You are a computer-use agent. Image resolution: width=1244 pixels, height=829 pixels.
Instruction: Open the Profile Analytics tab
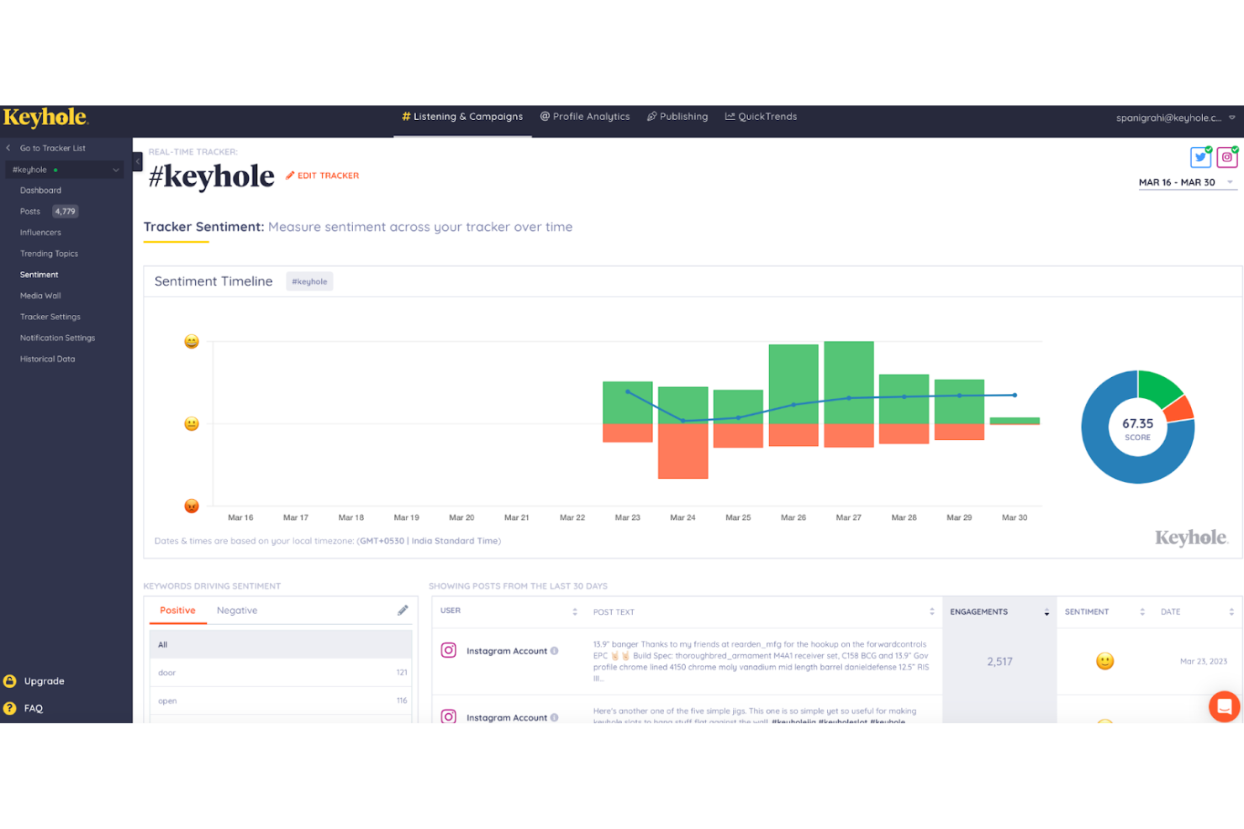coord(584,117)
